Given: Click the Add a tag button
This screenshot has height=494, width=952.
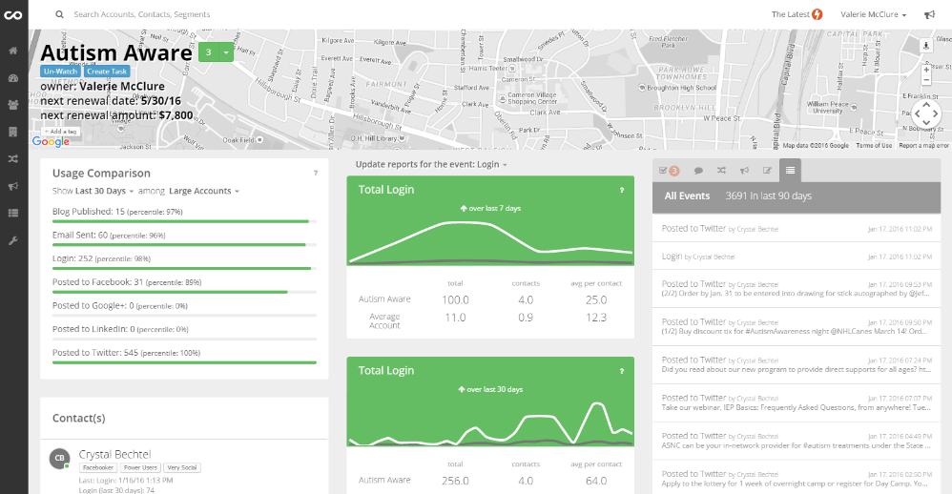Looking at the screenshot, I should tap(60, 131).
